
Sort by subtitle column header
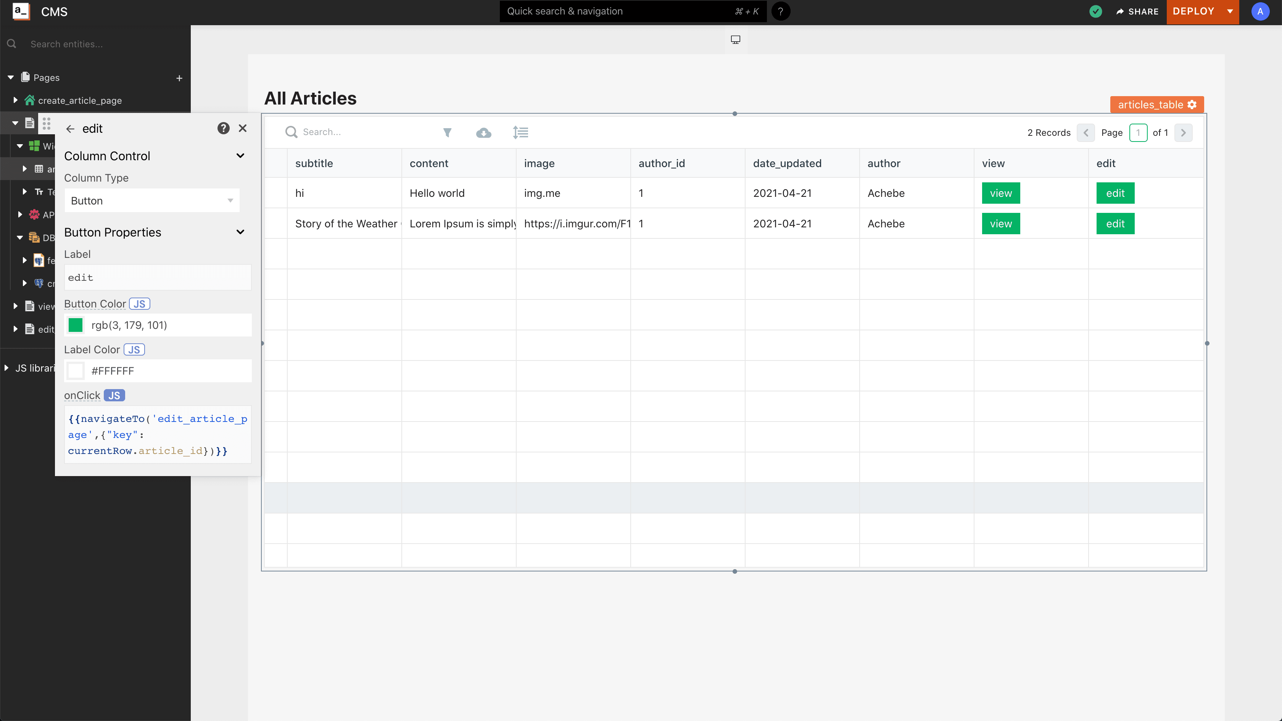point(345,163)
